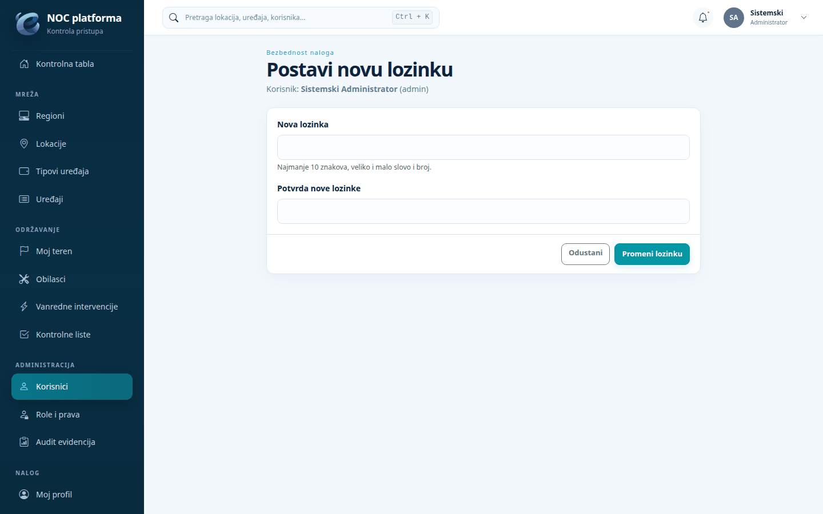Click the Audit evidencija chart icon
The image size is (823, 514).
coord(24,442)
